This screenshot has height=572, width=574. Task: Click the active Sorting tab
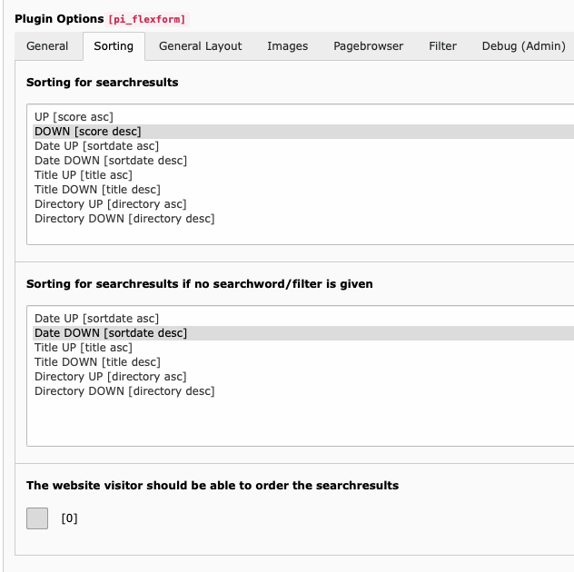coord(114,46)
